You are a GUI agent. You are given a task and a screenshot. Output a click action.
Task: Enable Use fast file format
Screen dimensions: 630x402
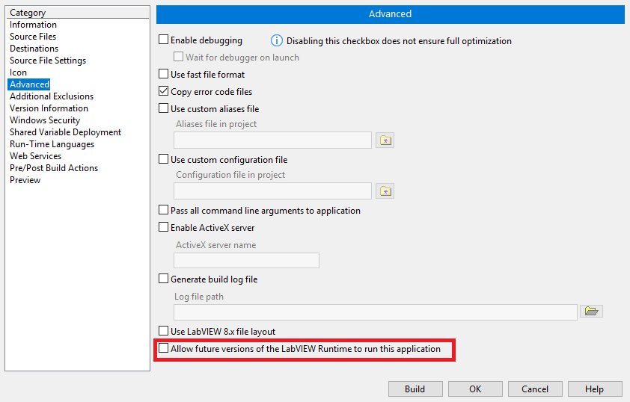click(x=164, y=74)
